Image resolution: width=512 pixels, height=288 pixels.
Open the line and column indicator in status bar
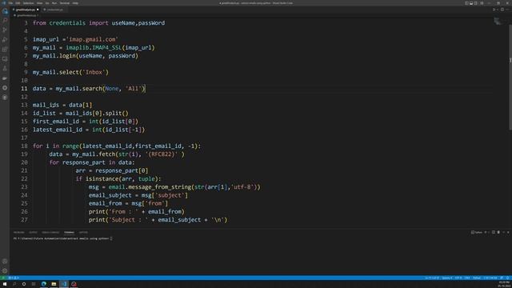point(432,278)
